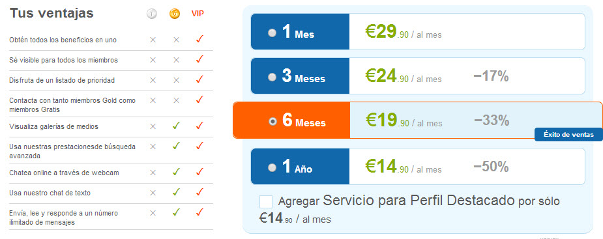Click the 'Tus ventajas' heading

tap(51, 13)
